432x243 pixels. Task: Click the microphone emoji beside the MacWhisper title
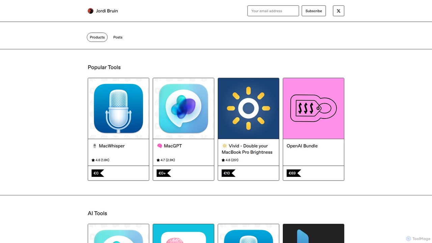tap(94, 146)
